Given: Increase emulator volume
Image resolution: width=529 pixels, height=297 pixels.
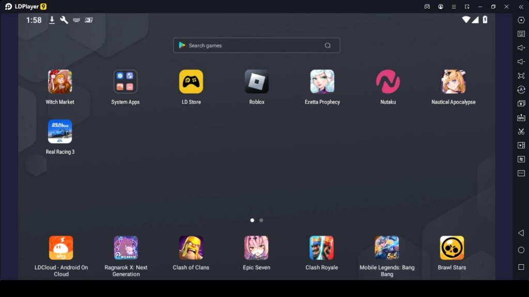Looking at the screenshot, I should tap(521, 48).
